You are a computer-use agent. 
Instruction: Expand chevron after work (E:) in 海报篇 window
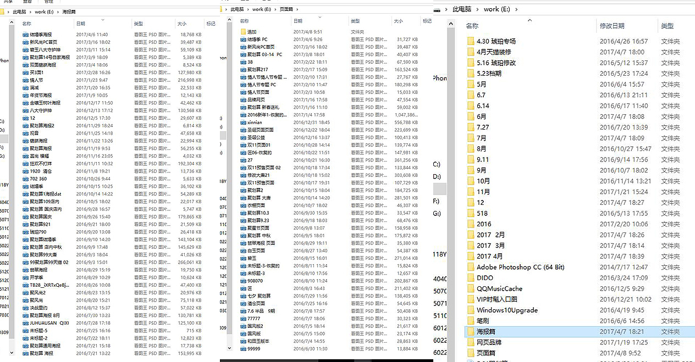tap(58, 12)
